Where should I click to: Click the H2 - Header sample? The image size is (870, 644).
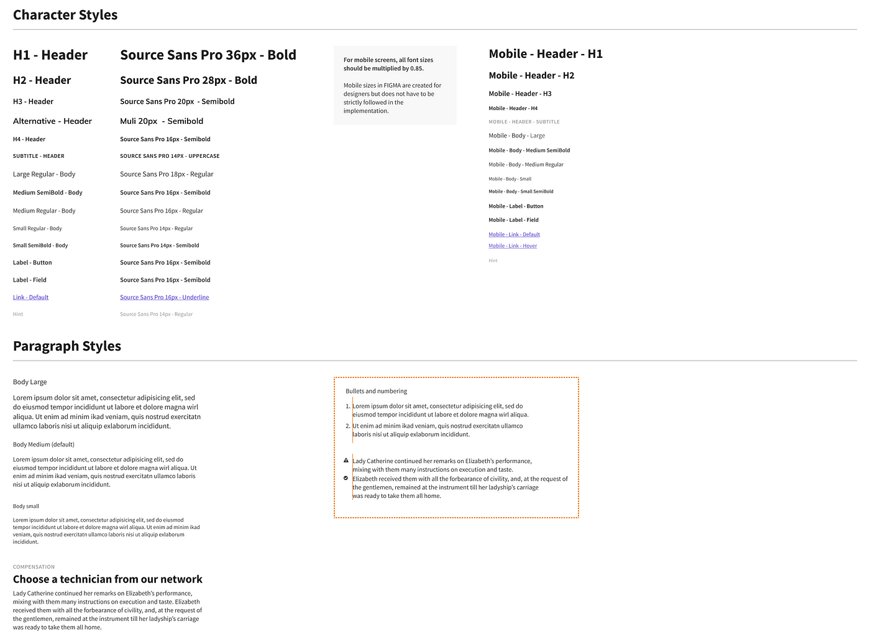42,80
